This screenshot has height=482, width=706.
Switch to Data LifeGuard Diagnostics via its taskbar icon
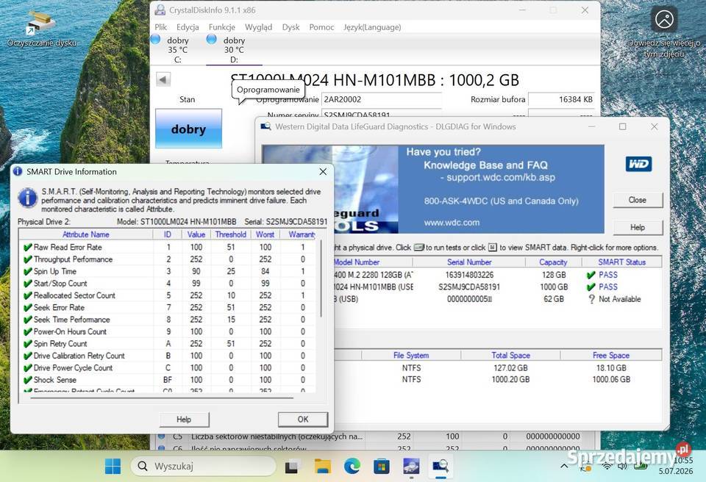click(441, 467)
